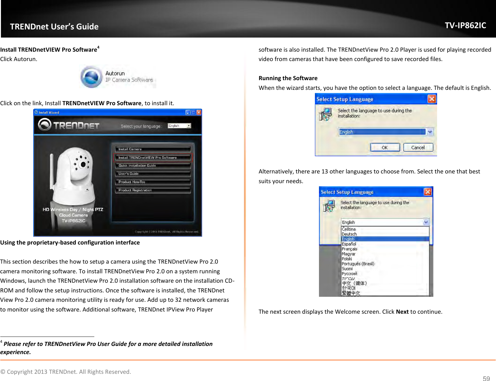This screenshot has height=381, width=496.
Task: Click the setup installer icon in the second Select Setup Language dialog
Action: coord(329,206)
